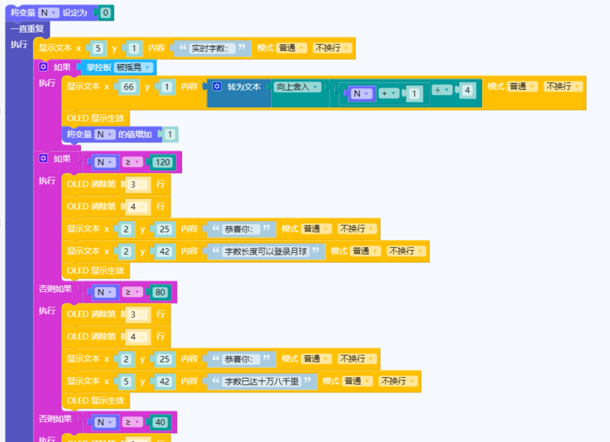Open the 被摇晃 event dropdown
The height and width of the screenshot is (442, 610).
[x=133, y=67]
